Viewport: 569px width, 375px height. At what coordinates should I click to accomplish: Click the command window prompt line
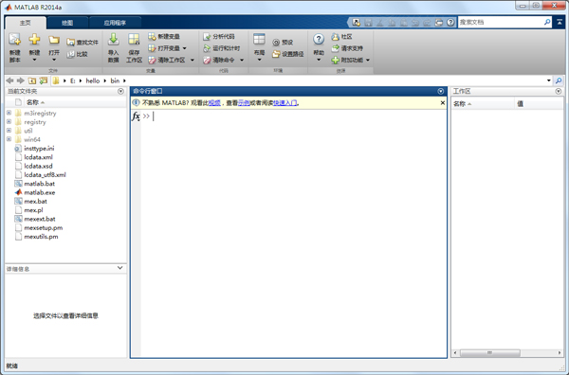tap(294, 116)
